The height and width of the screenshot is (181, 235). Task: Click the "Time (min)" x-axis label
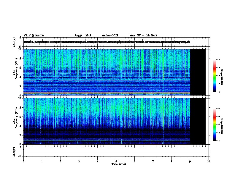click(119, 164)
